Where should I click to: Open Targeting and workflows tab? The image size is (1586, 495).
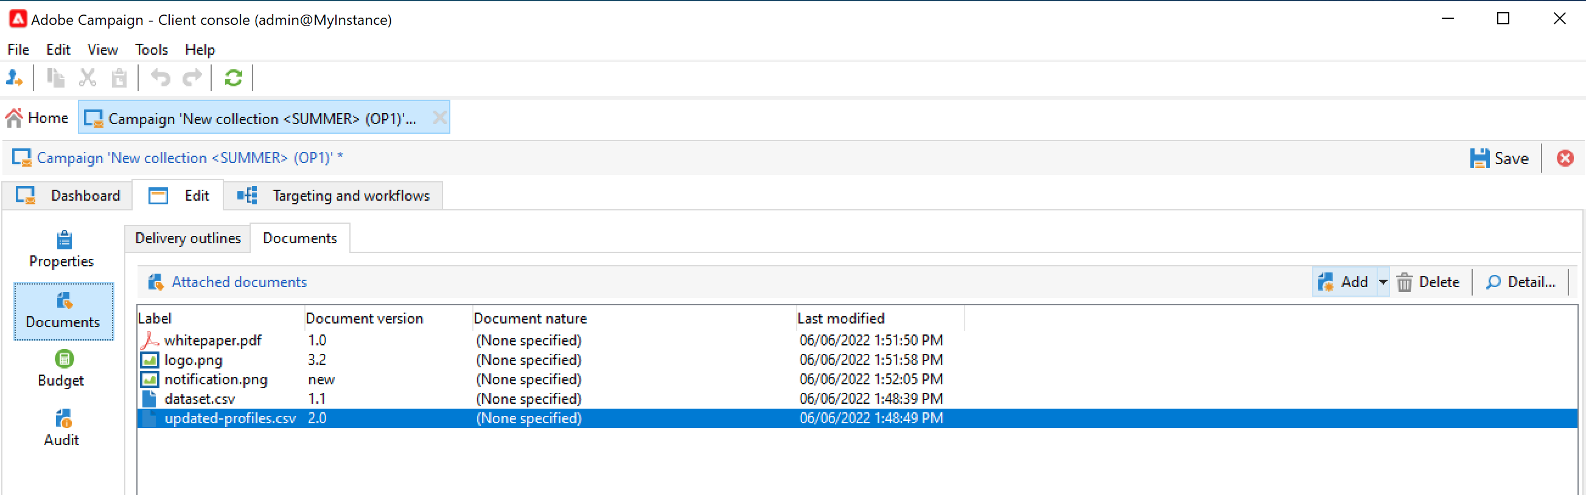(x=333, y=196)
